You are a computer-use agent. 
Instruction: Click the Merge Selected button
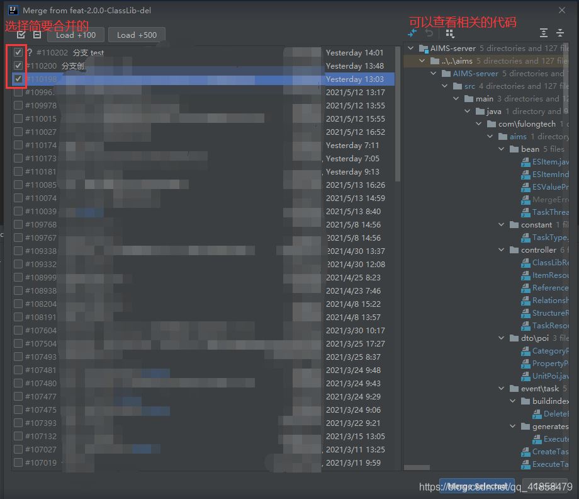(x=476, y=486)
